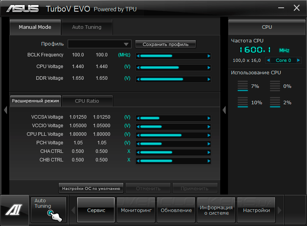The image size is (307, 226).
Task: Select the CPU panel tab
Action: 267,27
